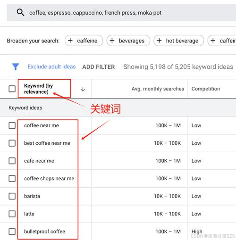The height and width of the screenshot is (240, 236).
Task: Focus the keyword search field with coffee terms
Action: coord(121,13)
